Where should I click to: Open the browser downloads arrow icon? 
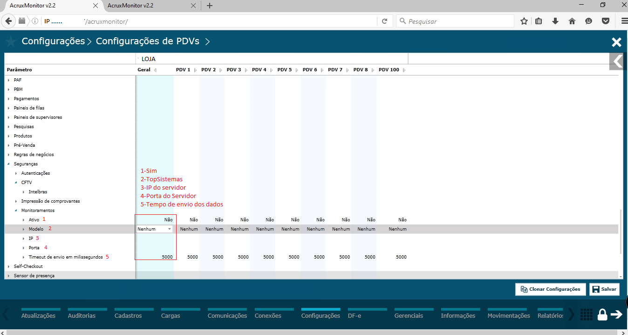point(555,21)
